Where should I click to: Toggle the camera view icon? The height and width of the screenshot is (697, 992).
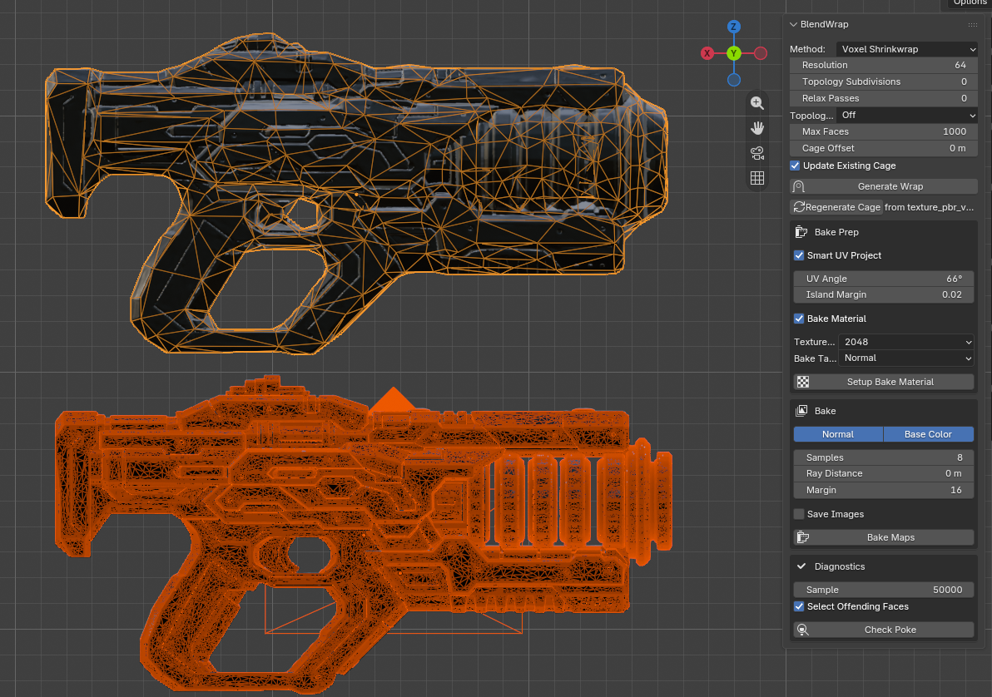757,153
